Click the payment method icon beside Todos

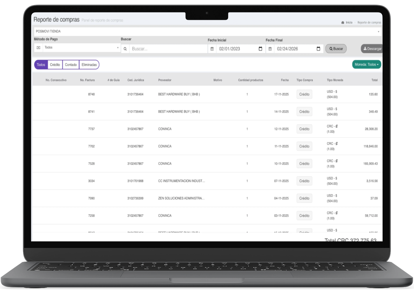[38, 47]
